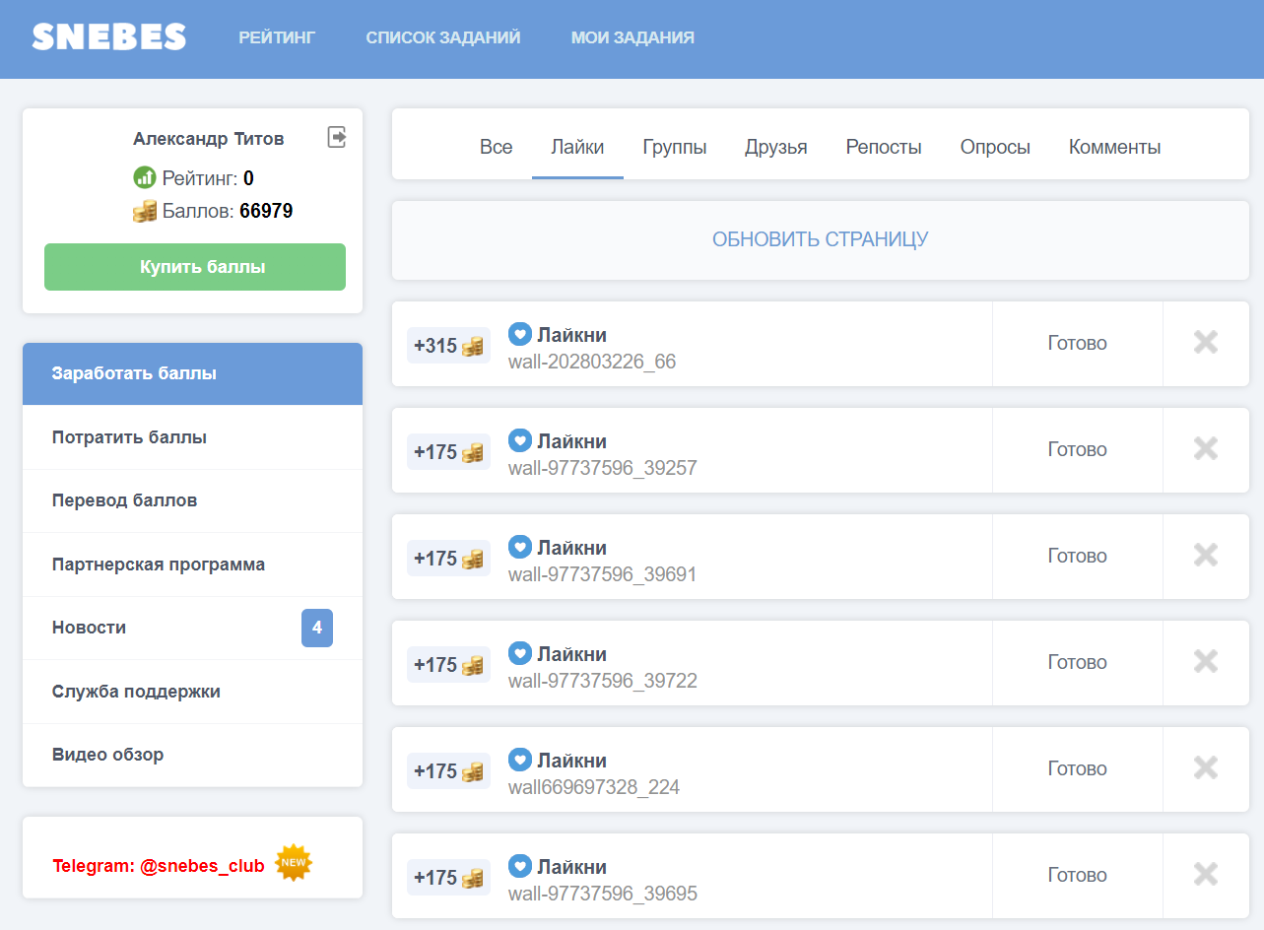Click the heart icon in the wall-202803226_66 row
1264x930 pixels.
click(x=520, y=334)
